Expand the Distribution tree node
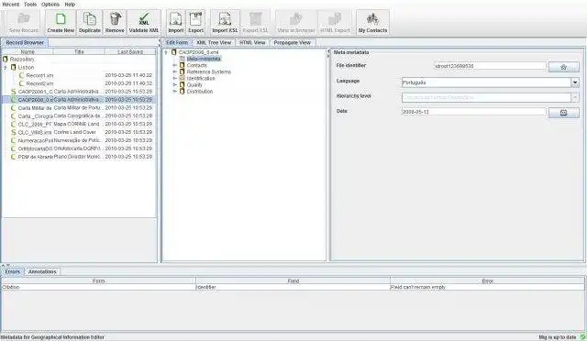The width and height of the screenshot is (587, 341). coord(174,92)
